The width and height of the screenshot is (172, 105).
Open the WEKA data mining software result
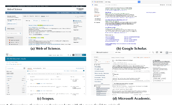tap(124, 84)
